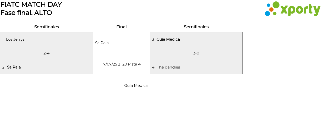Select bold Sa Pala in left semifinal
322x129 pixels.
pos(14,67)
